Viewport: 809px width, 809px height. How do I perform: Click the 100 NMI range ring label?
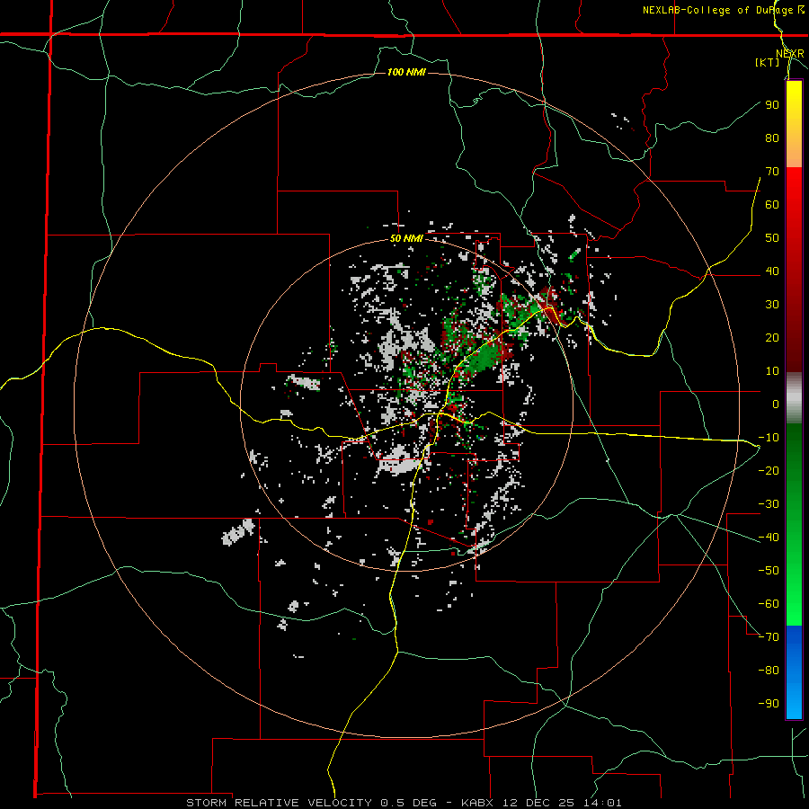pos(406,72)
